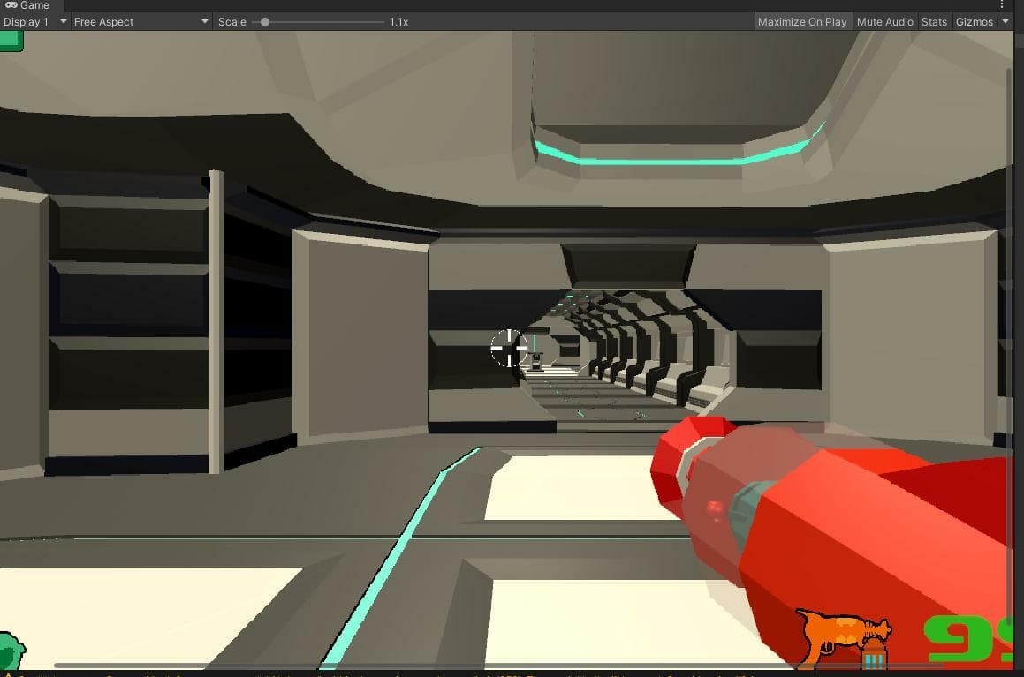Click the horizontal scrollbar below game view
The image size is (1024, 677).
point(497,666)
